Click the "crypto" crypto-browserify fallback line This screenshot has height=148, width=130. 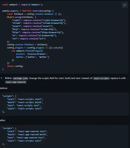pyautogui.click(x=39, y=20)
